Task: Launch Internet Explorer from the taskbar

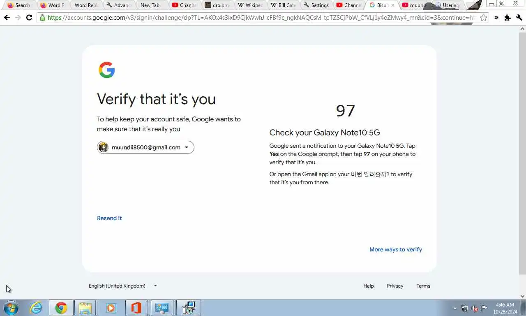Action: (36, 308)
